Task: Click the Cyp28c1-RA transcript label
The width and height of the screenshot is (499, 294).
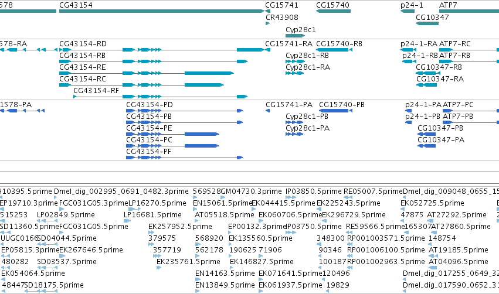Action: (308, 67)
